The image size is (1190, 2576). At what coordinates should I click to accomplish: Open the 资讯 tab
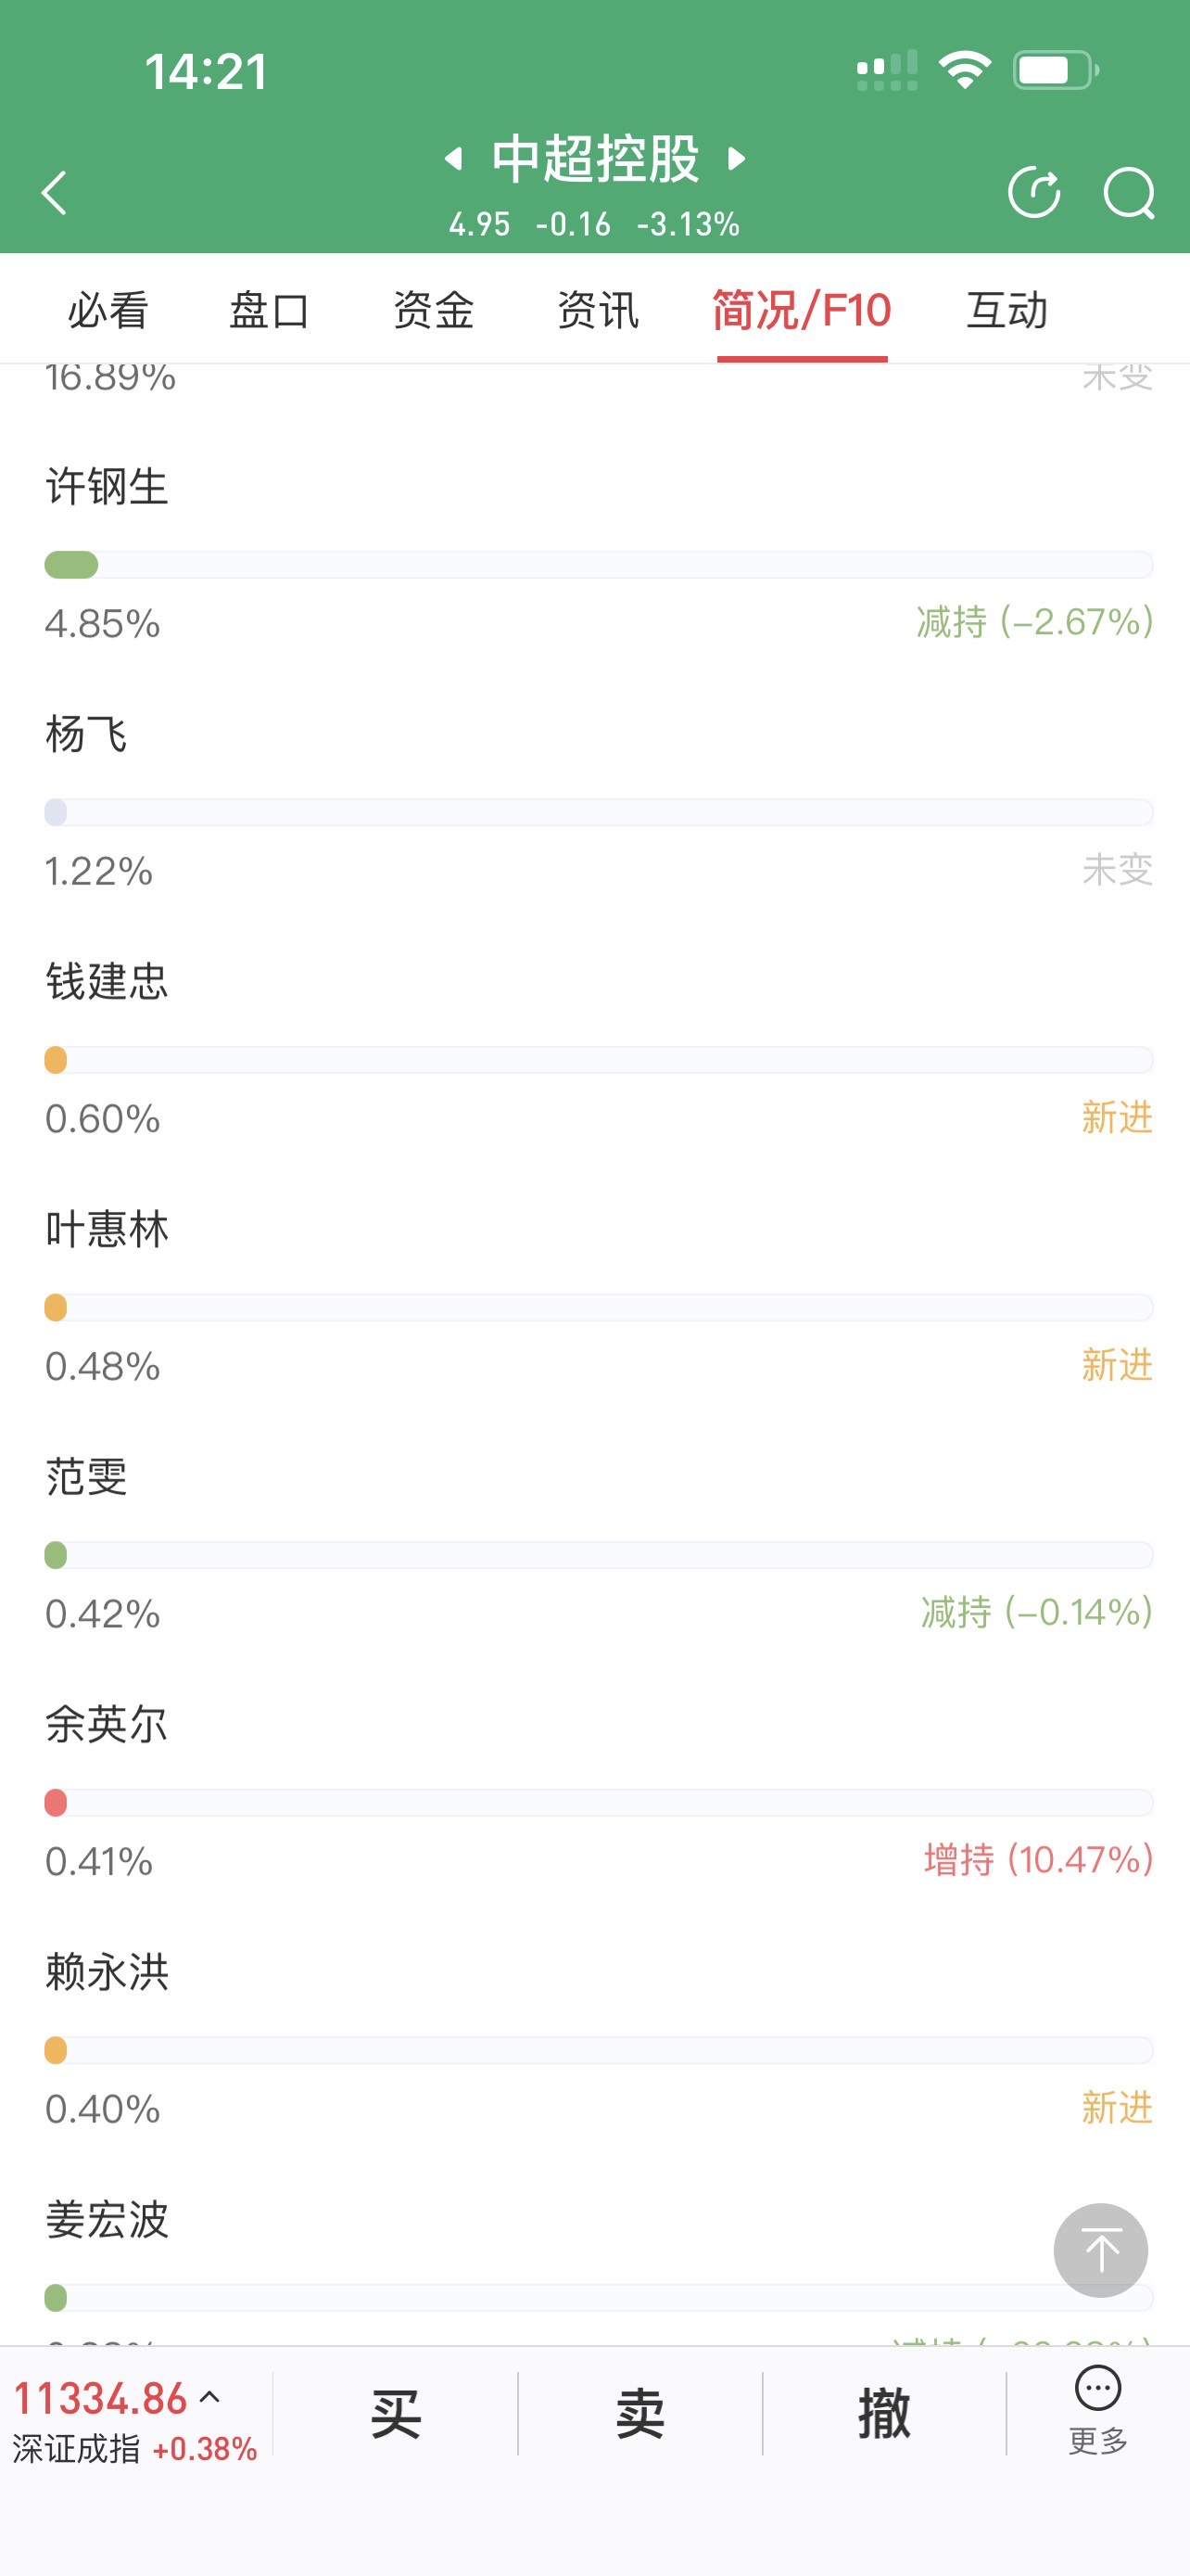pos(598,310)
